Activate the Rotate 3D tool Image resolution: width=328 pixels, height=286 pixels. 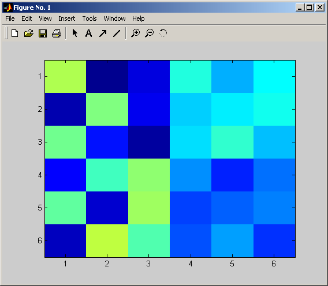(163, 33)
